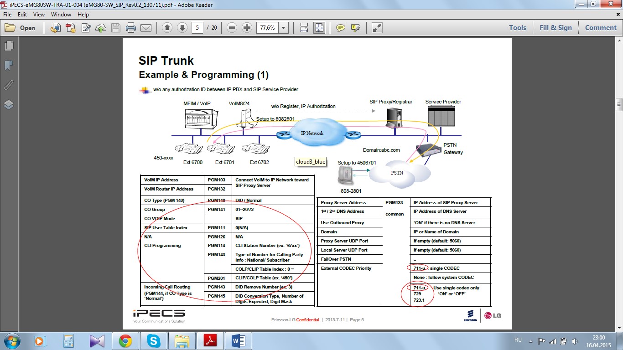This screenshot has width=623, height=350.
Task: Open the Attachments paperclip panel
Action: 8,85
